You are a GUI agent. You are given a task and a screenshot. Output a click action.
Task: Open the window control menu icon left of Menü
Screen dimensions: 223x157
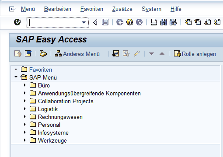(x=12, y=9)
